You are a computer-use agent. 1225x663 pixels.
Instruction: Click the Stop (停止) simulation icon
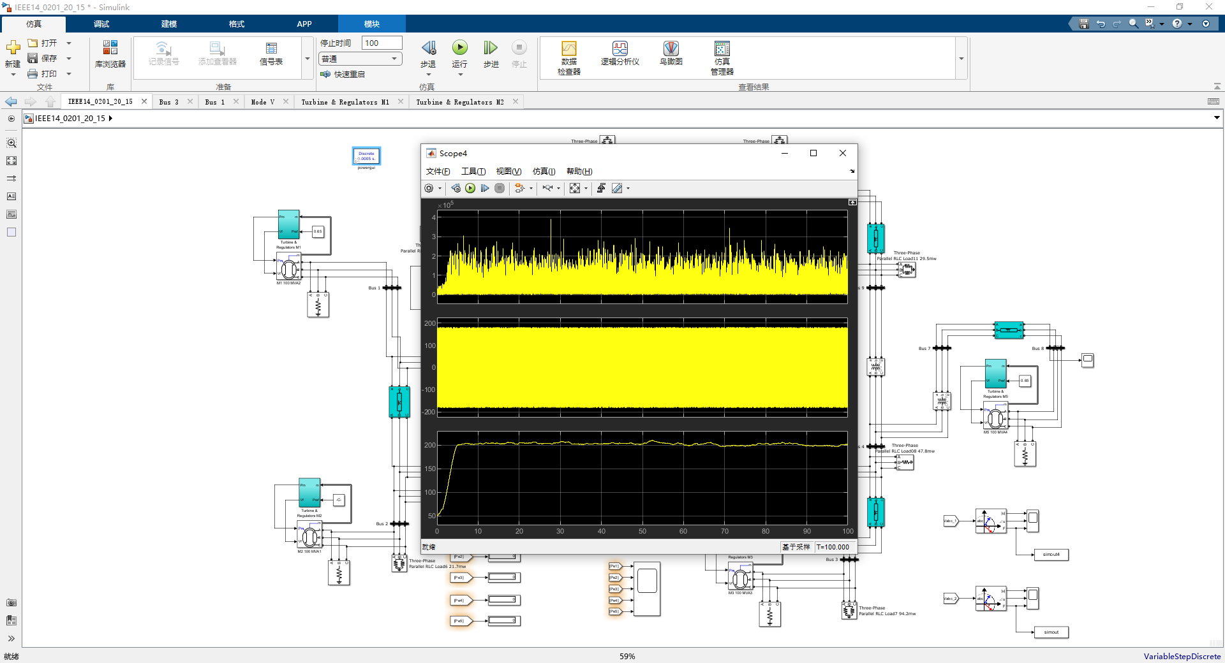click(519, 48)
